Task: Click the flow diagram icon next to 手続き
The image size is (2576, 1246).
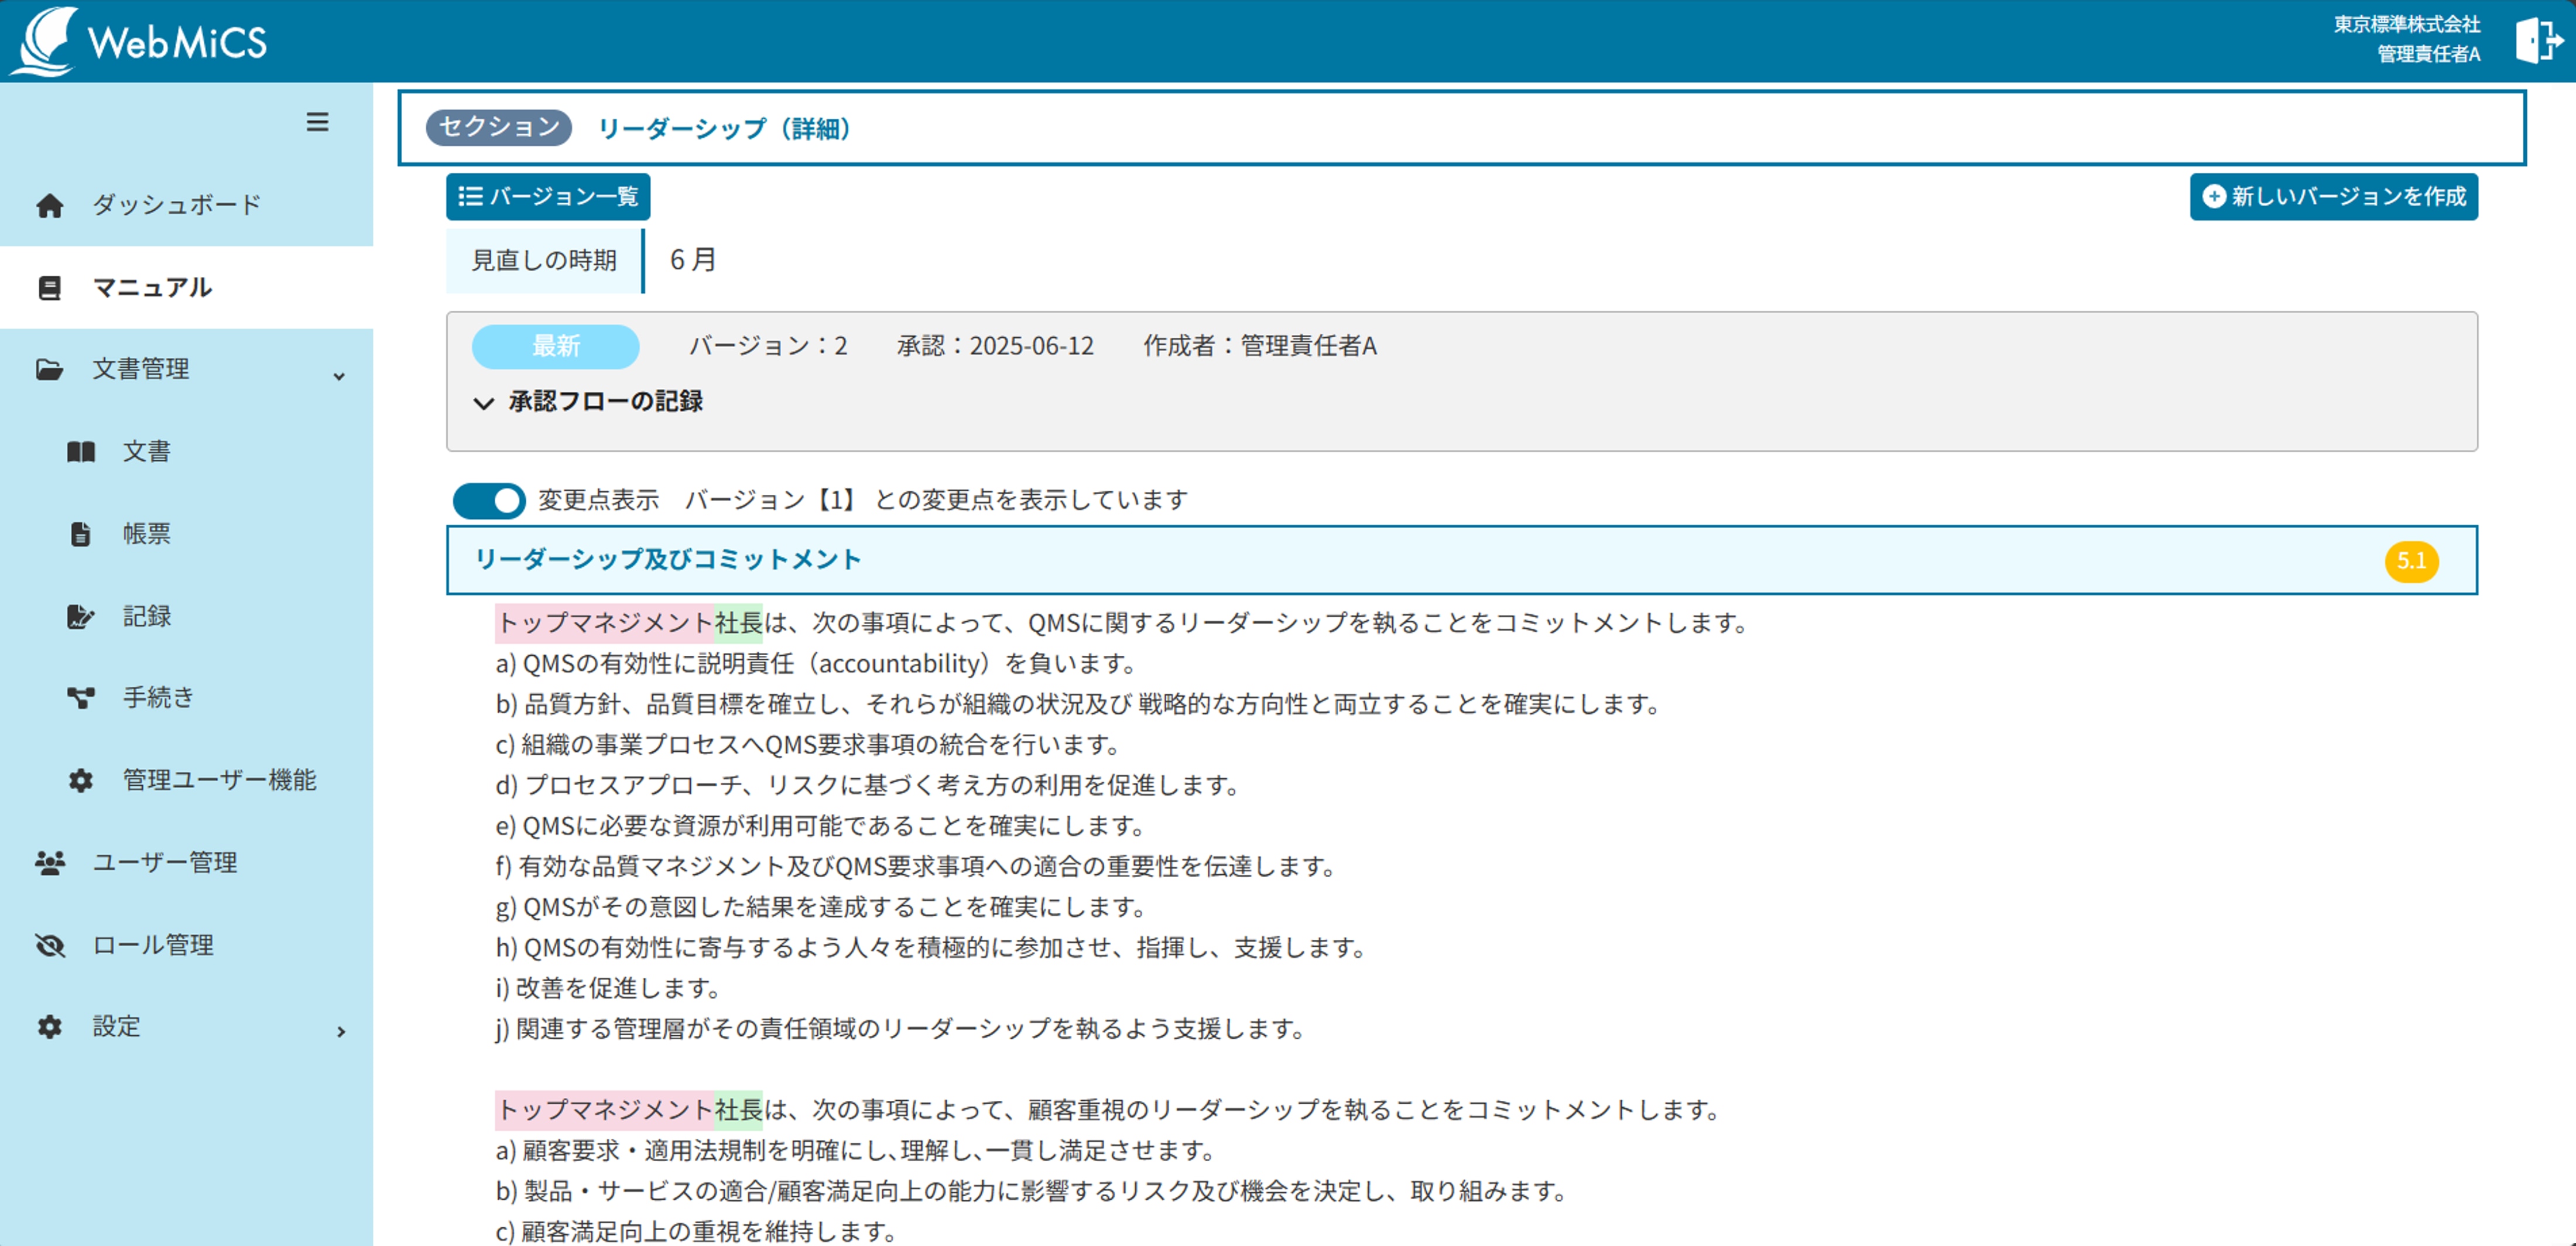Action: pos(81,697)
